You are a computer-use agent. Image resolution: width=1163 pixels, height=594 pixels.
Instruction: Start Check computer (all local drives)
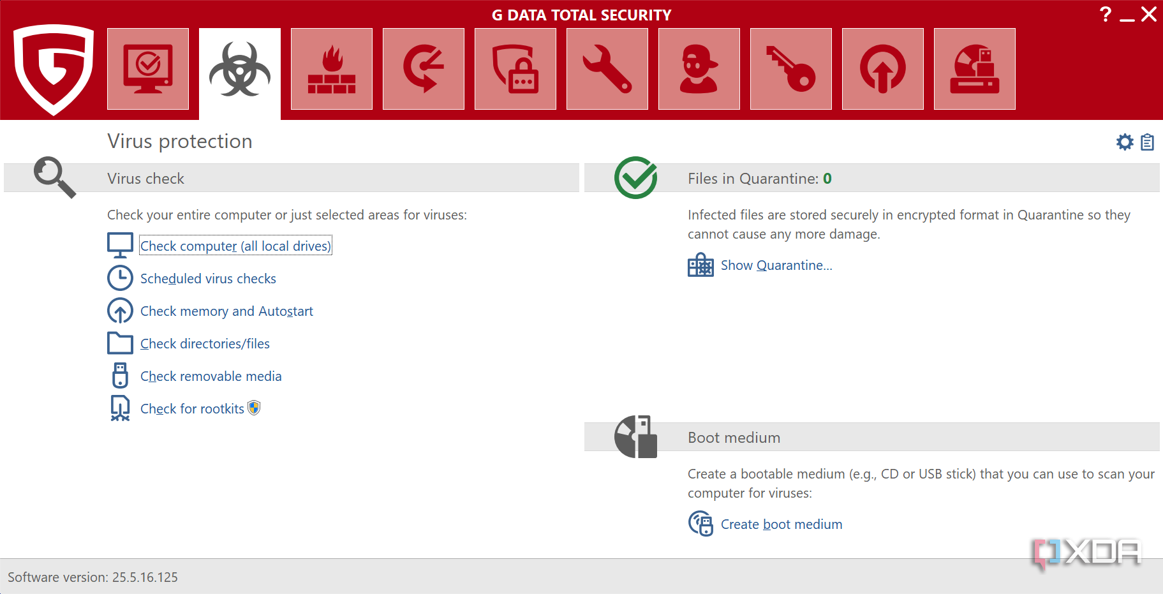(x=235, y=246)
